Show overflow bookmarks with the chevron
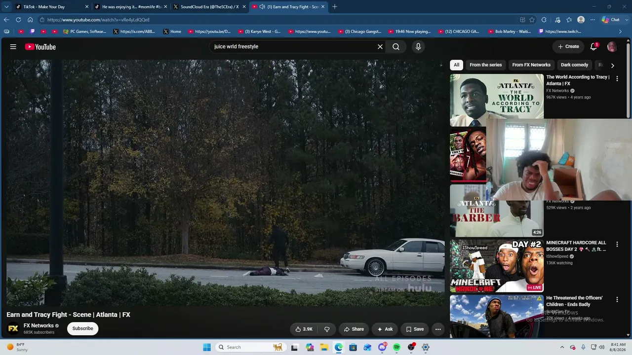Image resolution: width=632 pixels, height=355 pixels. [621, 32]
